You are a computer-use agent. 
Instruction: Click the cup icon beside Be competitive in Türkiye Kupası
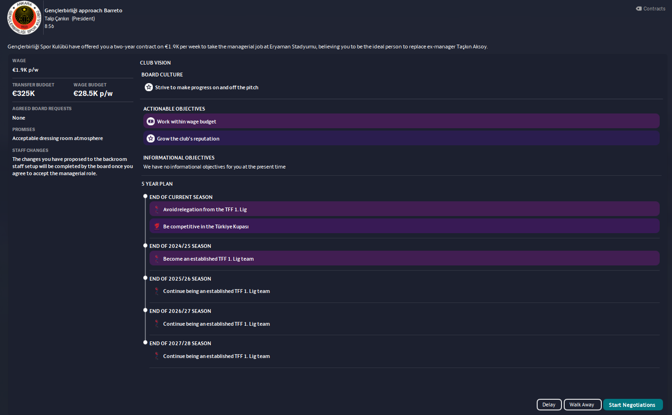157,226
